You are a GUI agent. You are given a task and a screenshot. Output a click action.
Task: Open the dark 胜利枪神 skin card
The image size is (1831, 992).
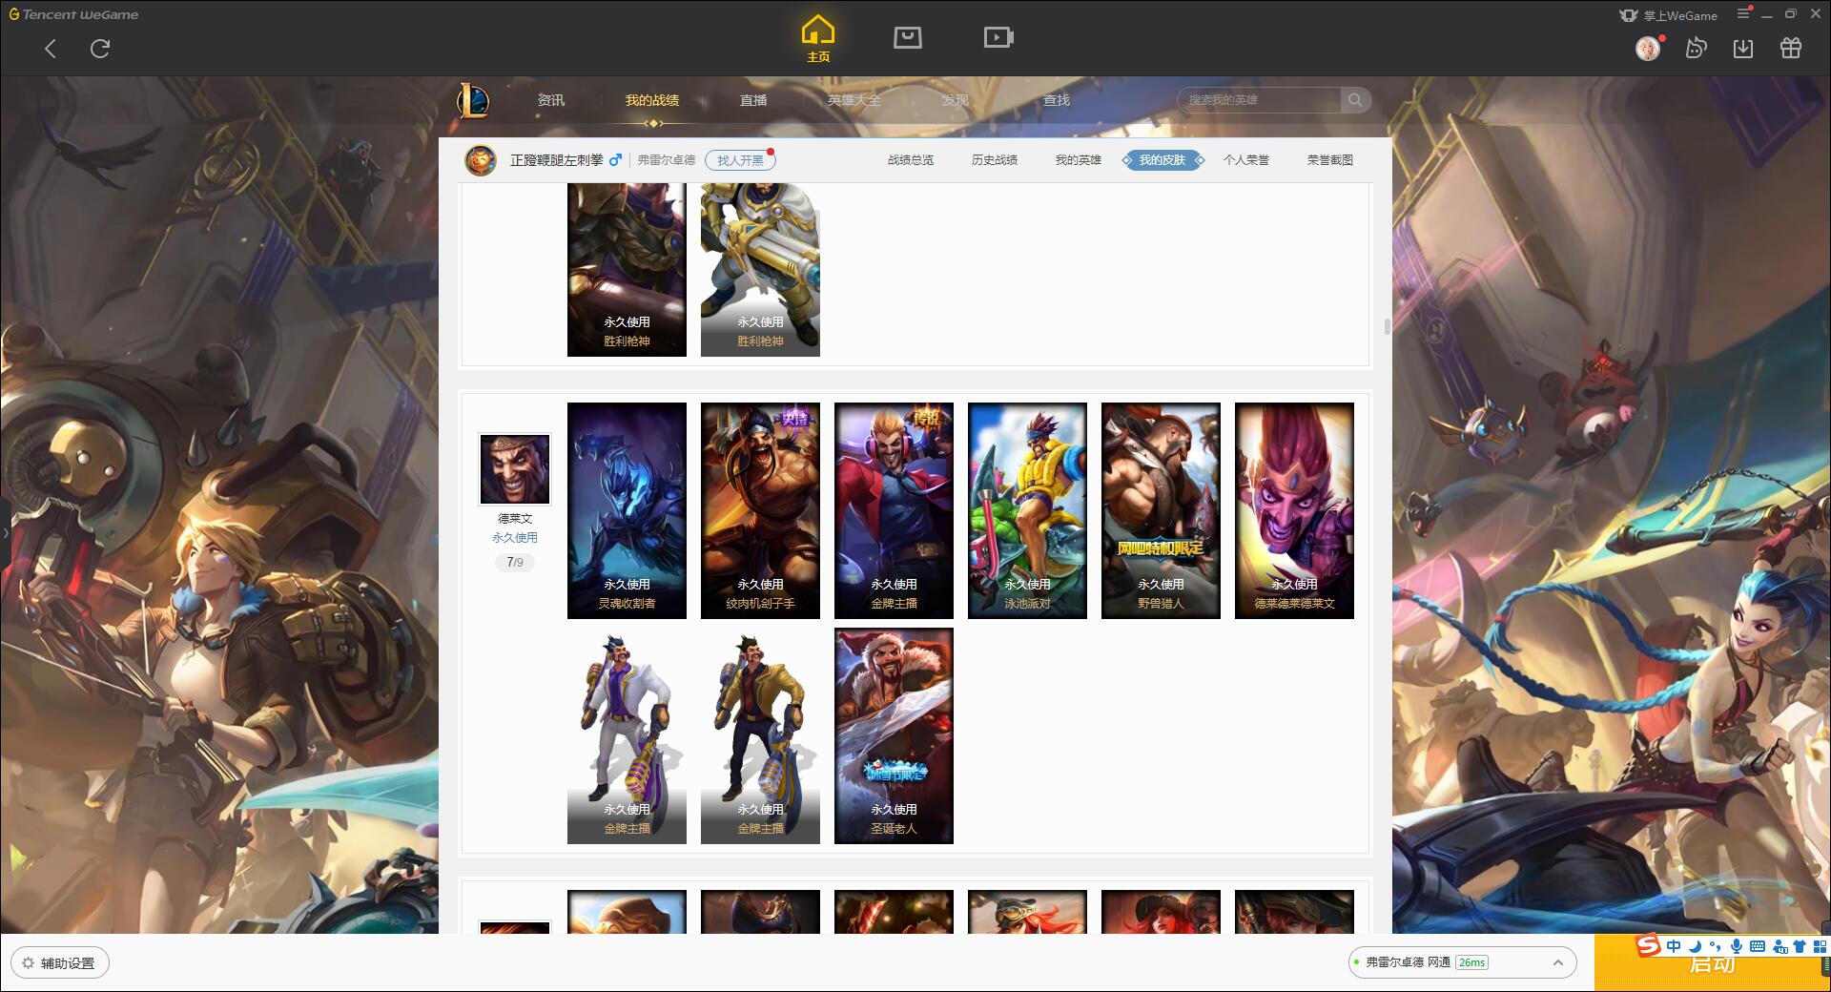627,270
